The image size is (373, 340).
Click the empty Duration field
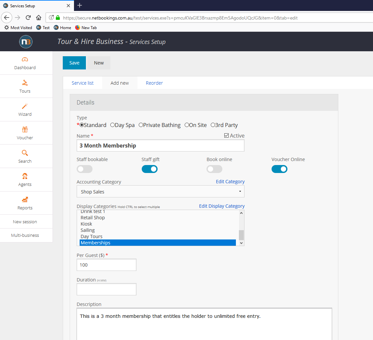click(107, 289)
